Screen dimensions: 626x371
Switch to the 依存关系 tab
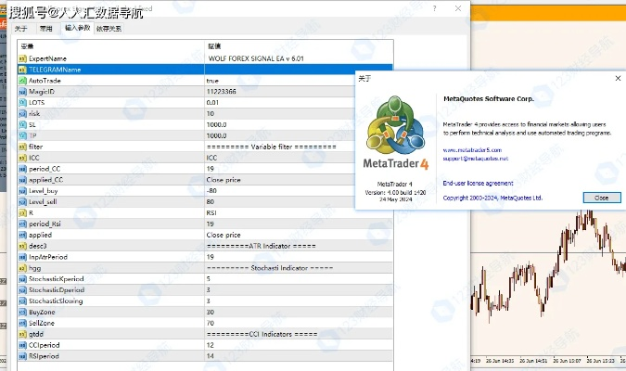pyautogui.click(x=109, y=28)
